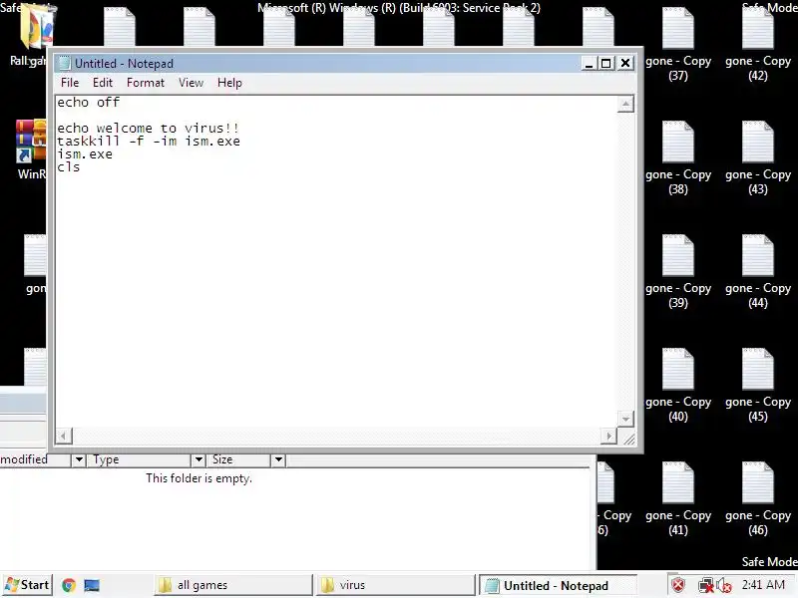Click the Notepad vertical scrollbar down arrow
This screenshot has height=598, width=798.
pos(625,419)
